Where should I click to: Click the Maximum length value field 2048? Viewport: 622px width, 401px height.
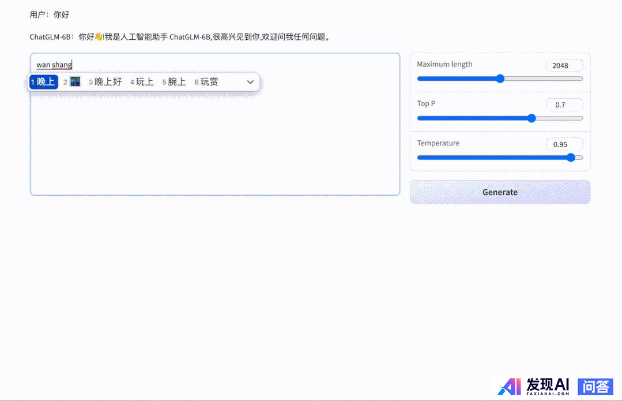pyautogui.click(x=564, y=66)
